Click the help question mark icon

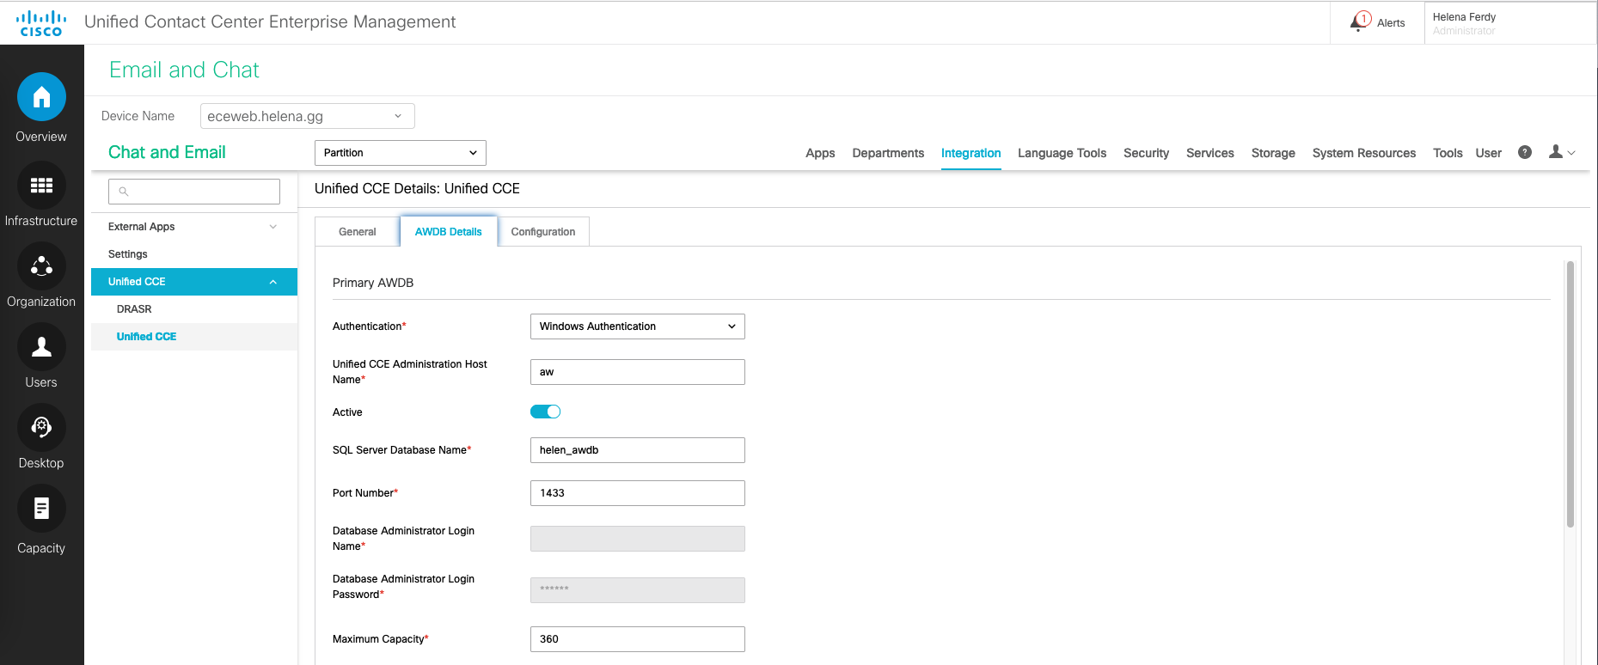click(x=1524, y=152)
